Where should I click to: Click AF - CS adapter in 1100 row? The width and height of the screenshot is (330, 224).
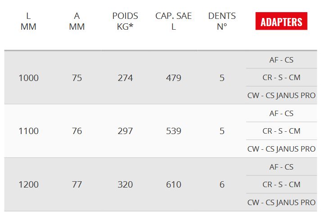(281, 113)
